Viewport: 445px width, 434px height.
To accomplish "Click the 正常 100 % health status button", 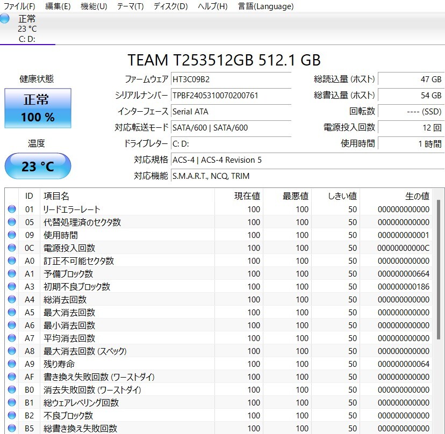I will pyautogui.click(x=38, y=108).
